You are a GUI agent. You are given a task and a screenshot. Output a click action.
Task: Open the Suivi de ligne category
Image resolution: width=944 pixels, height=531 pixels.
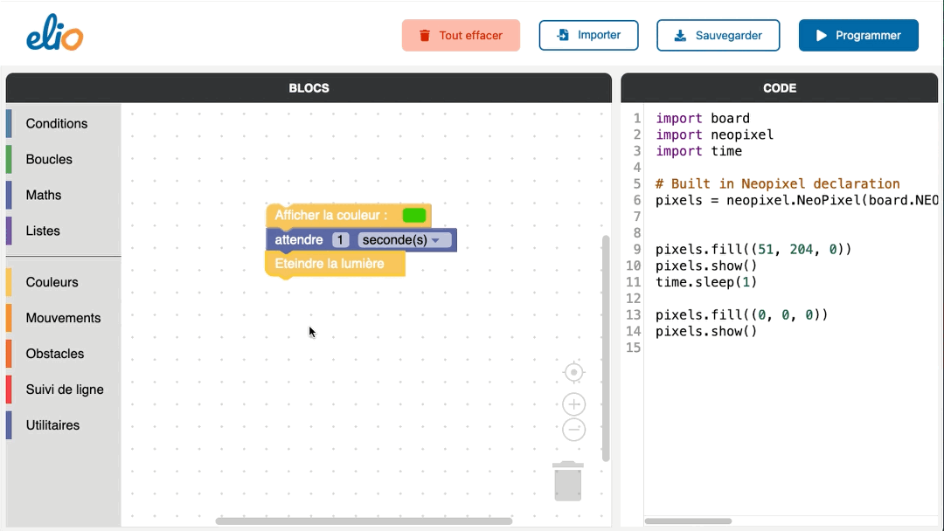65,390
